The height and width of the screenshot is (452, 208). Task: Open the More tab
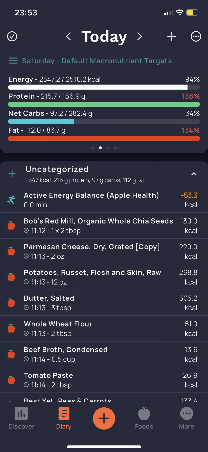pyautogui.click(x=187, y=418)
